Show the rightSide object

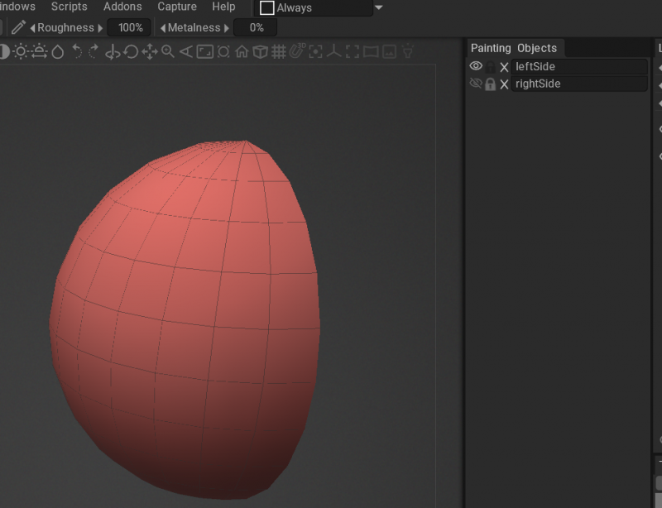(476, 84)
